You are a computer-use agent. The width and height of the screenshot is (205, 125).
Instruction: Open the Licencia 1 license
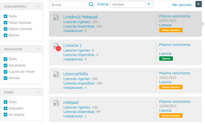coord(72,45)
